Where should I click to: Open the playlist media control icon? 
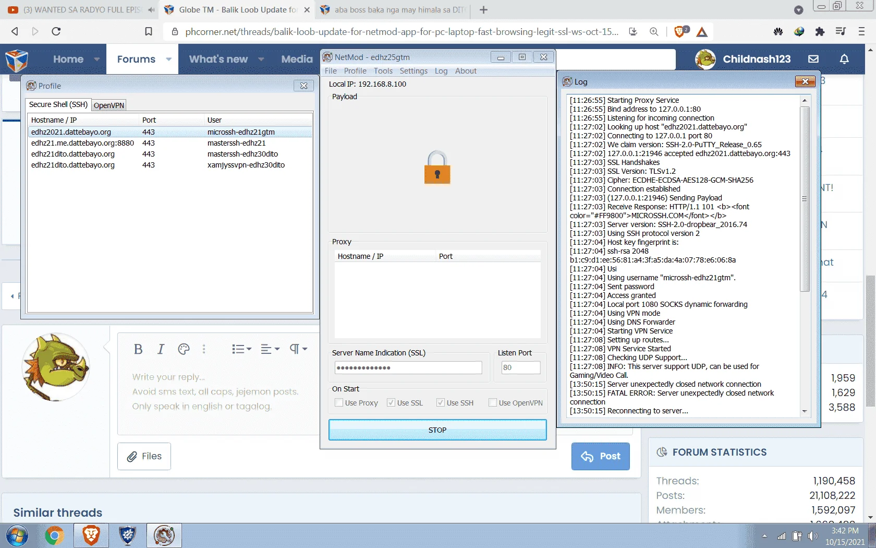(x=841, y=31)
